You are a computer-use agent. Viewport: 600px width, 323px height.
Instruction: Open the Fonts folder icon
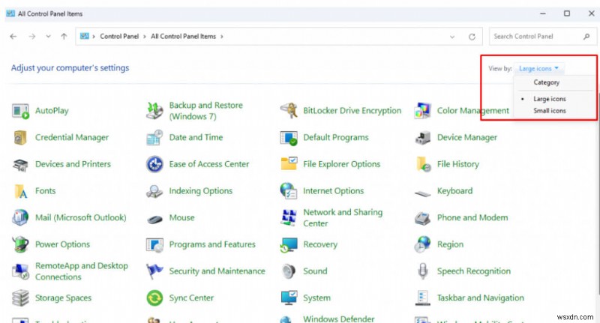(x=20, y=191)
